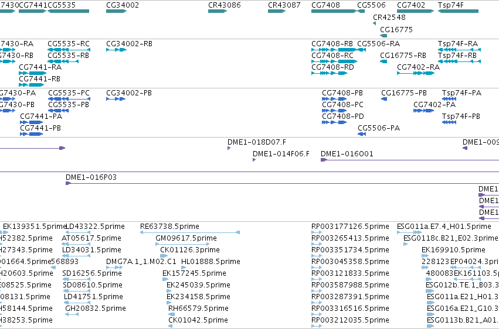Select the CG7408-PC protein feature
Screen dimensions: 499x329
[x=334, y=111]
